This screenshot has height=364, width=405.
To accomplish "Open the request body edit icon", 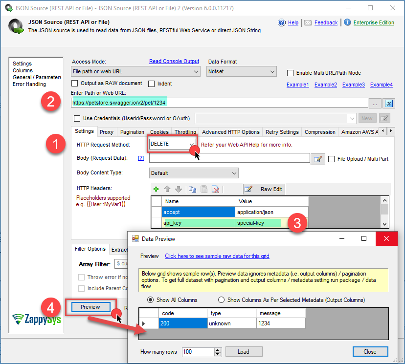I will pos(318,159).
